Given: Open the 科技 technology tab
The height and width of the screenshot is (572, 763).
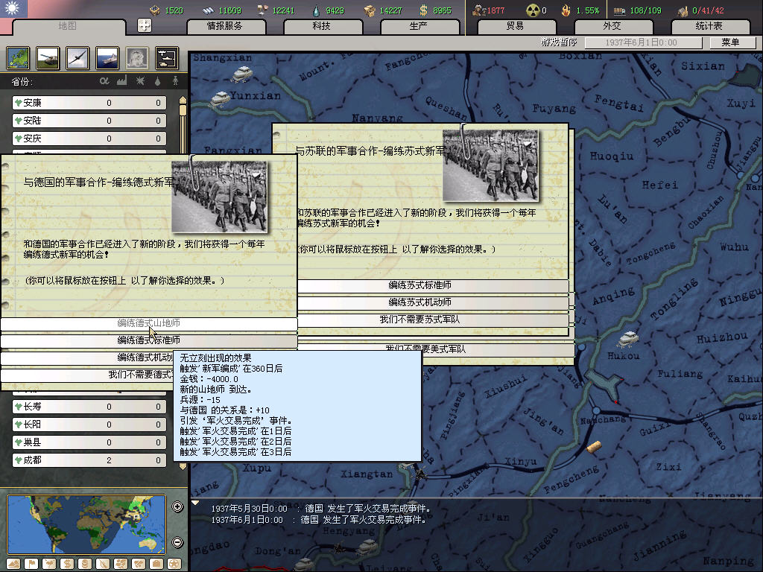Looking at the screenshot, I should [322, 26].
